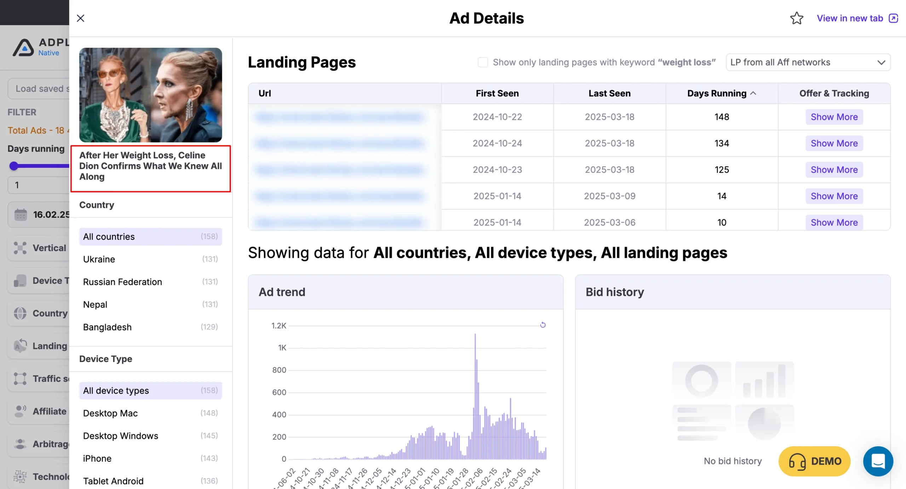The height and width of the screenshot is (489, 906).
Task: Click the reset zoom icon on Ad trend chart
Action: pos(543,325)
